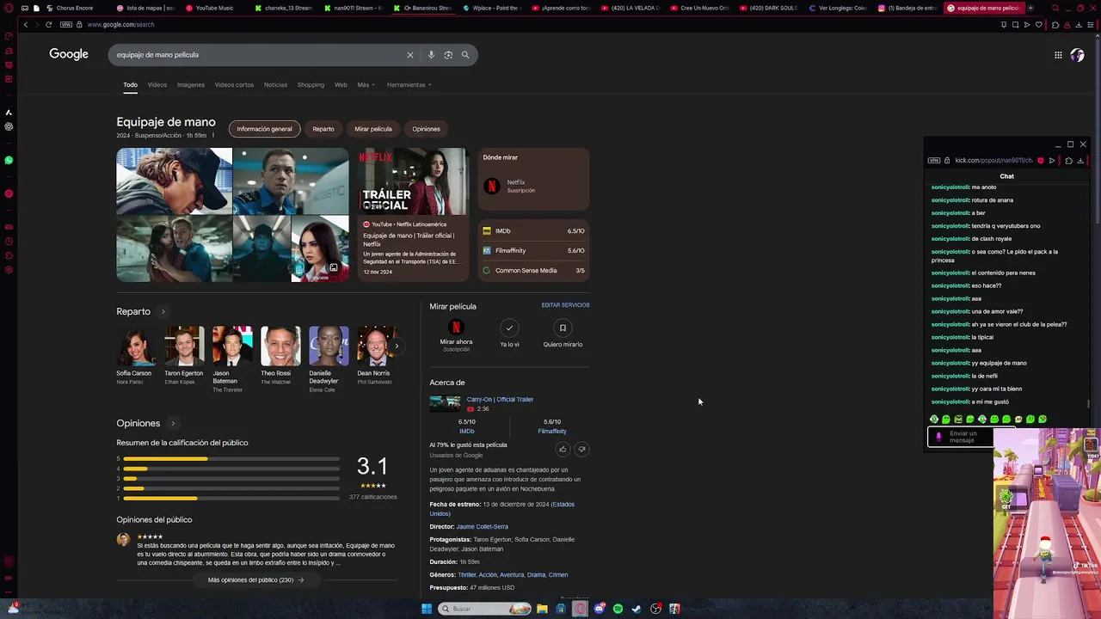1101x619 pixels.
Task: Select the Opiniones chip
Action: [426, 129]
